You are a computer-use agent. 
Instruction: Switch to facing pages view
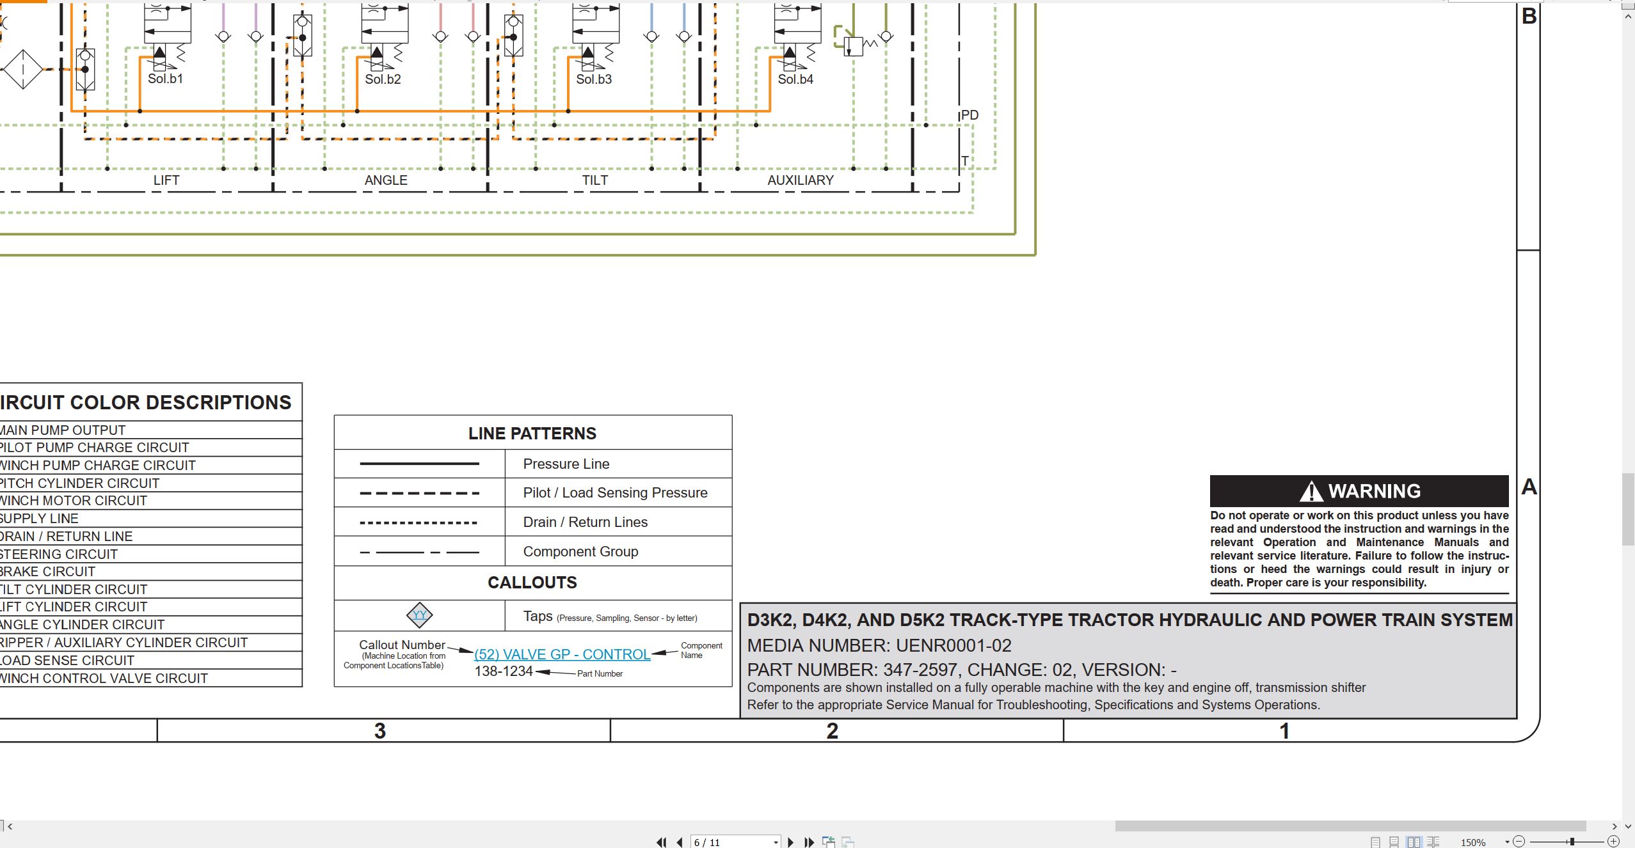[x=1414, y=842]
